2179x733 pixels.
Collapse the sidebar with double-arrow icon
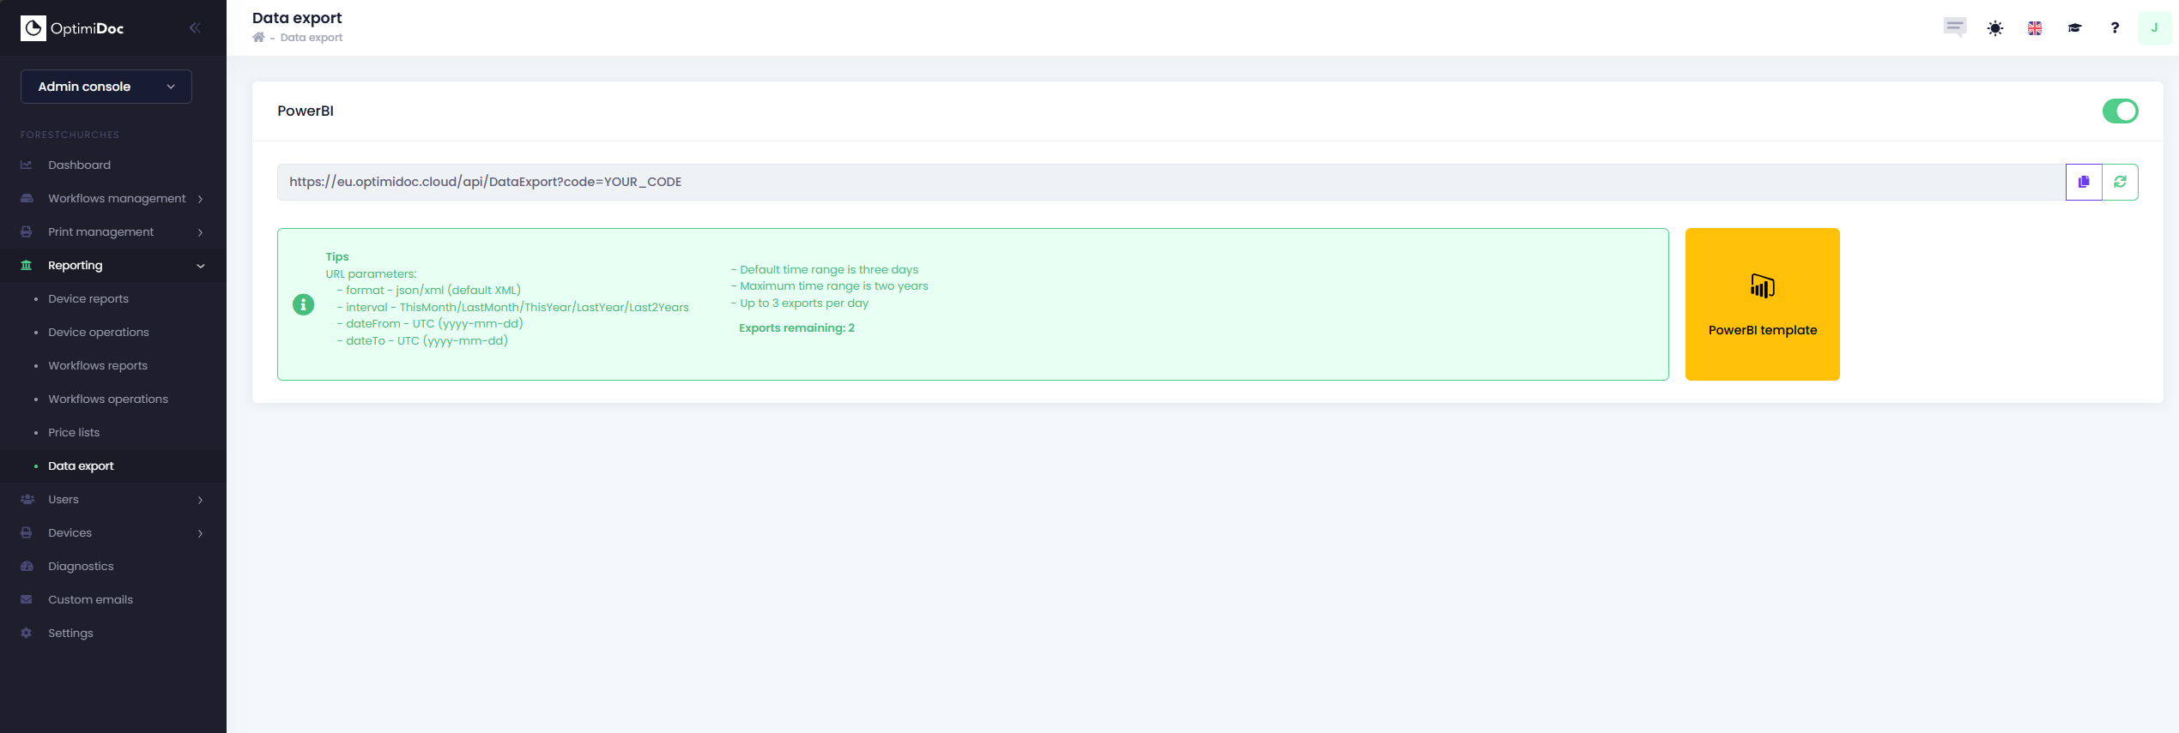(195, 28)
